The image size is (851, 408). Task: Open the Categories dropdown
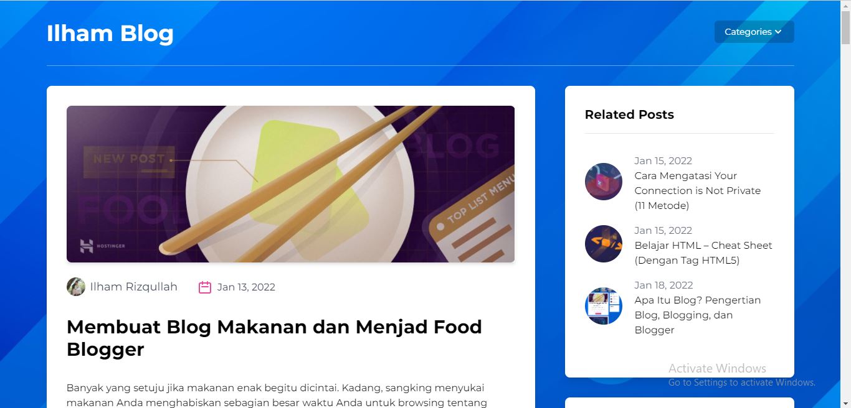[x=754, y=32]
